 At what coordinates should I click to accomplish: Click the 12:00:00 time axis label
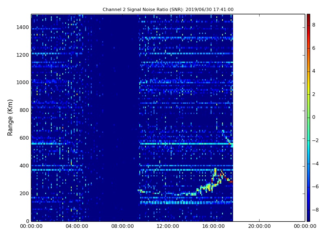pos(168,226)
